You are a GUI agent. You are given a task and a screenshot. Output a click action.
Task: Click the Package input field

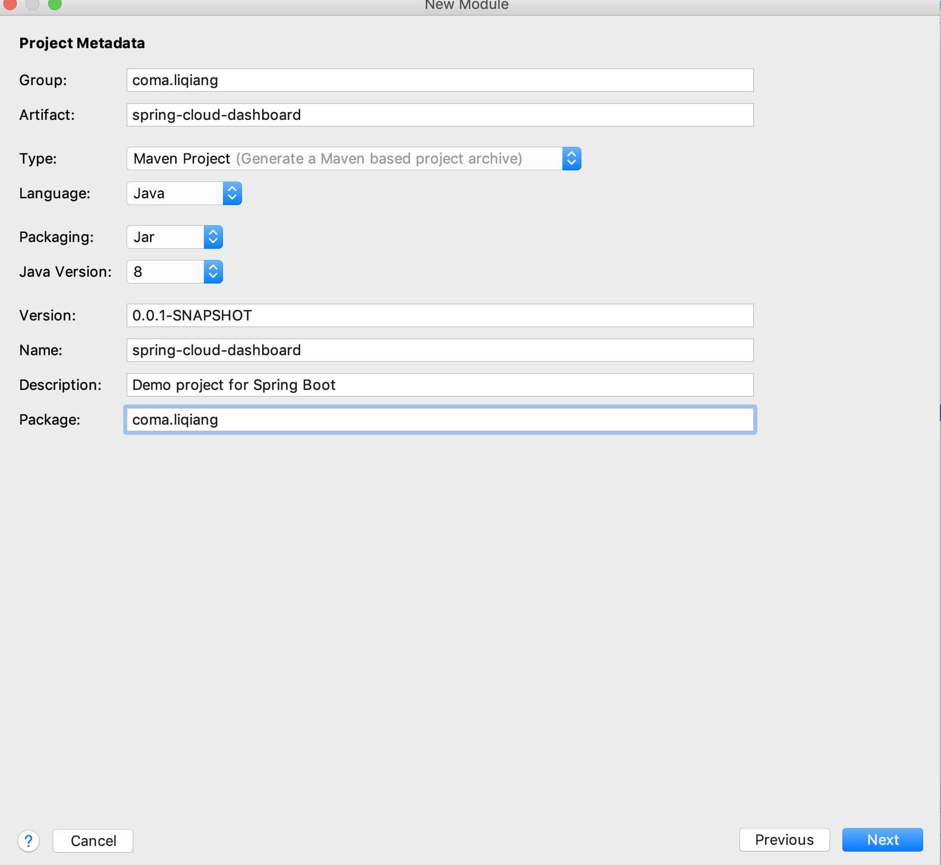pyautogui.click(x=440, y=420)
